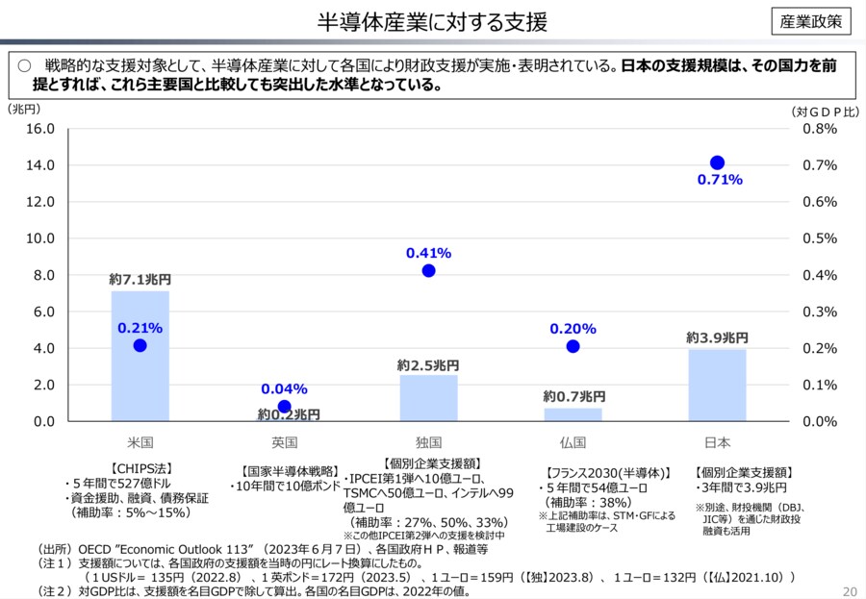Select the Germany 0.41% blue dot

point(429,271)
